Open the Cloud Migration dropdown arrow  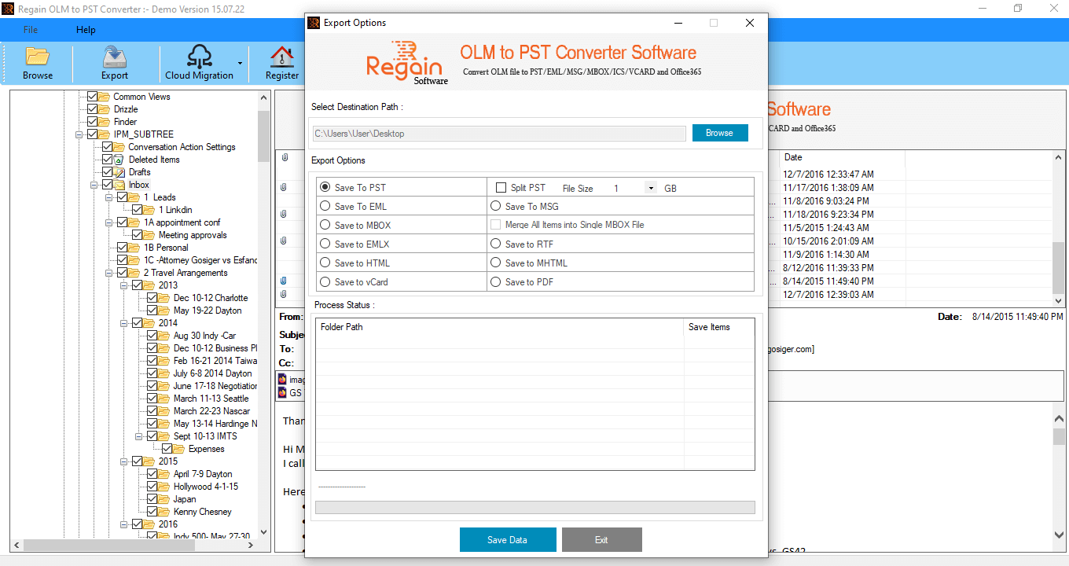pos(240,63)
